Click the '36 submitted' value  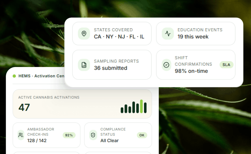click(x=111, y=68)
